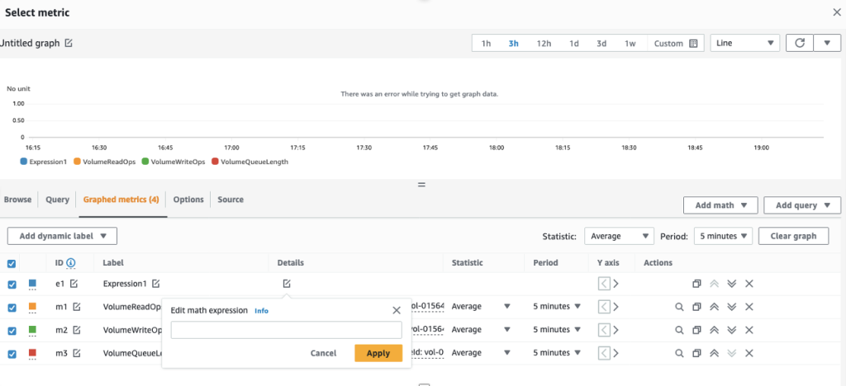Select the 3d time range
The height and width of the screenshot is (386, 846).
(601, 44)
